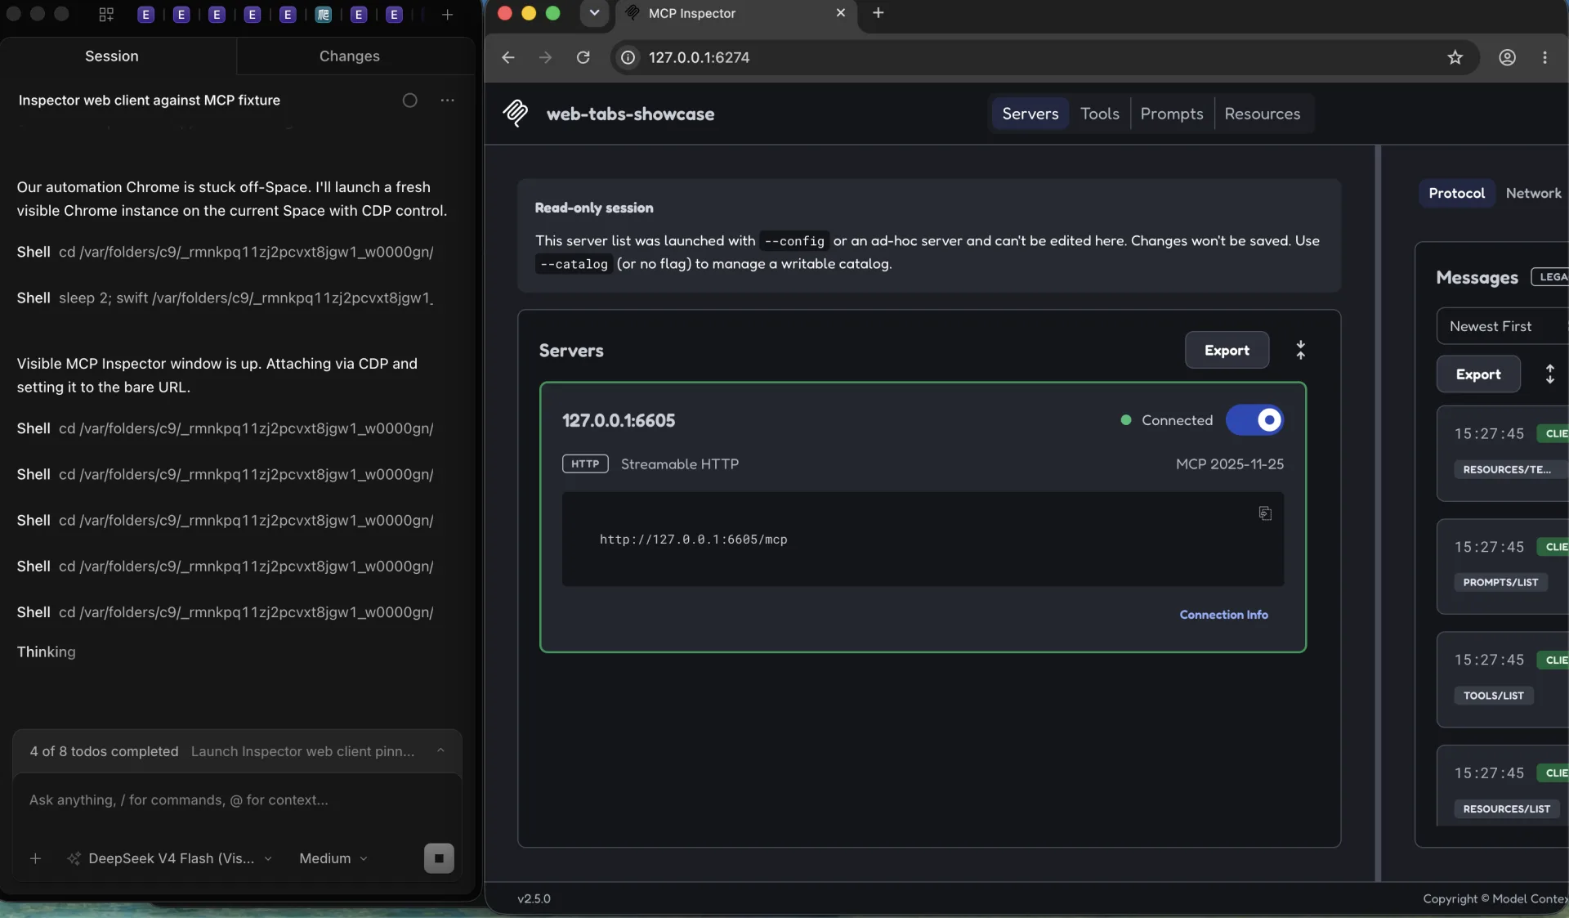
Task: Select the 127.0.0.1:6605 server name
Action: tap(618, 420)
